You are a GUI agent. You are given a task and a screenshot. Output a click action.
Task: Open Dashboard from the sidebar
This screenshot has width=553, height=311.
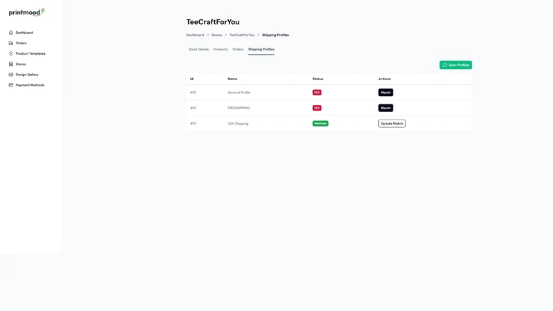point(24,32)
